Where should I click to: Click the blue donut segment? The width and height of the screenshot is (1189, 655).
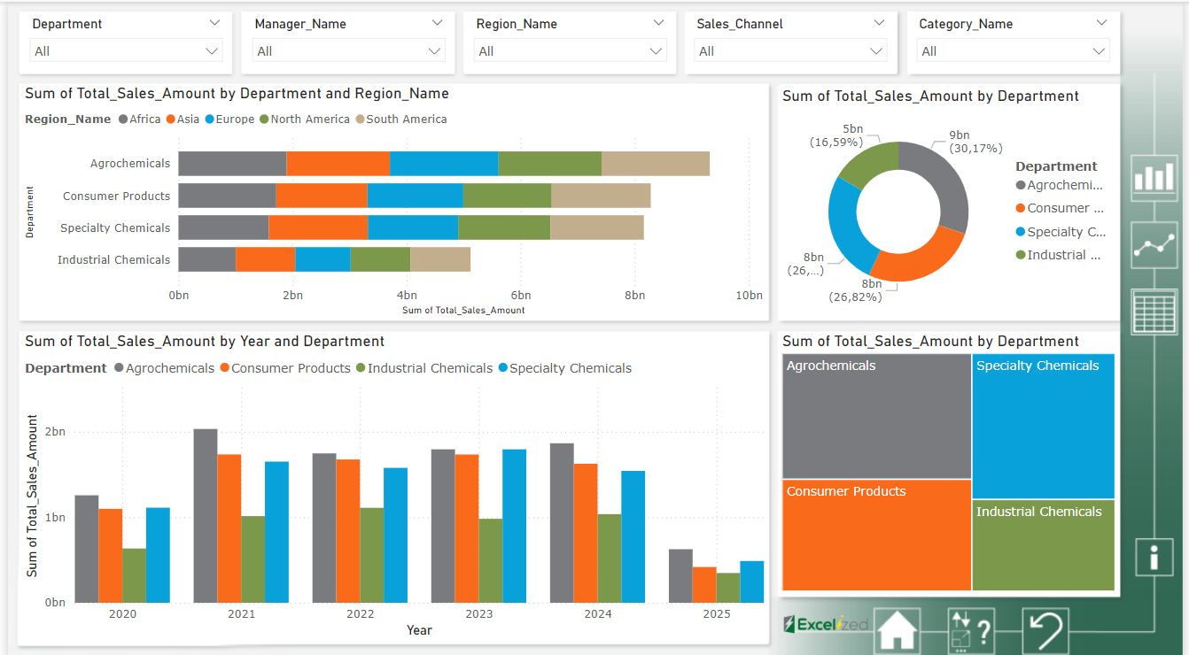pos(845,227)
